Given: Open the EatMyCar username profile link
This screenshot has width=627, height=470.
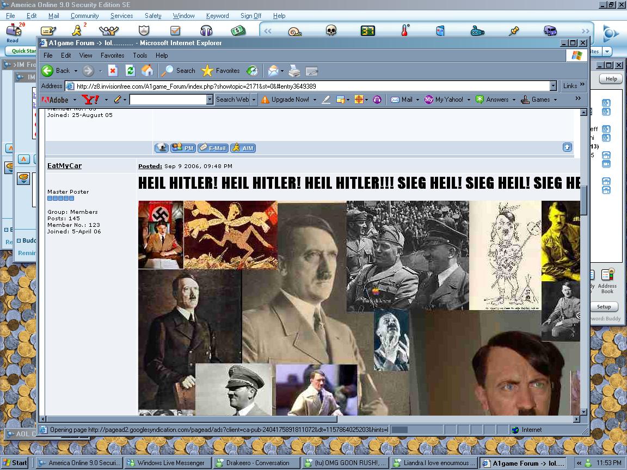Looking at the screenshot, I should click(64, 166).
